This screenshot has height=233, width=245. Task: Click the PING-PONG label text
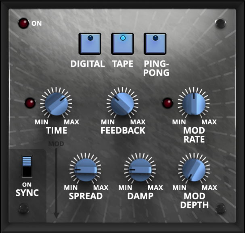click(156, 68)
